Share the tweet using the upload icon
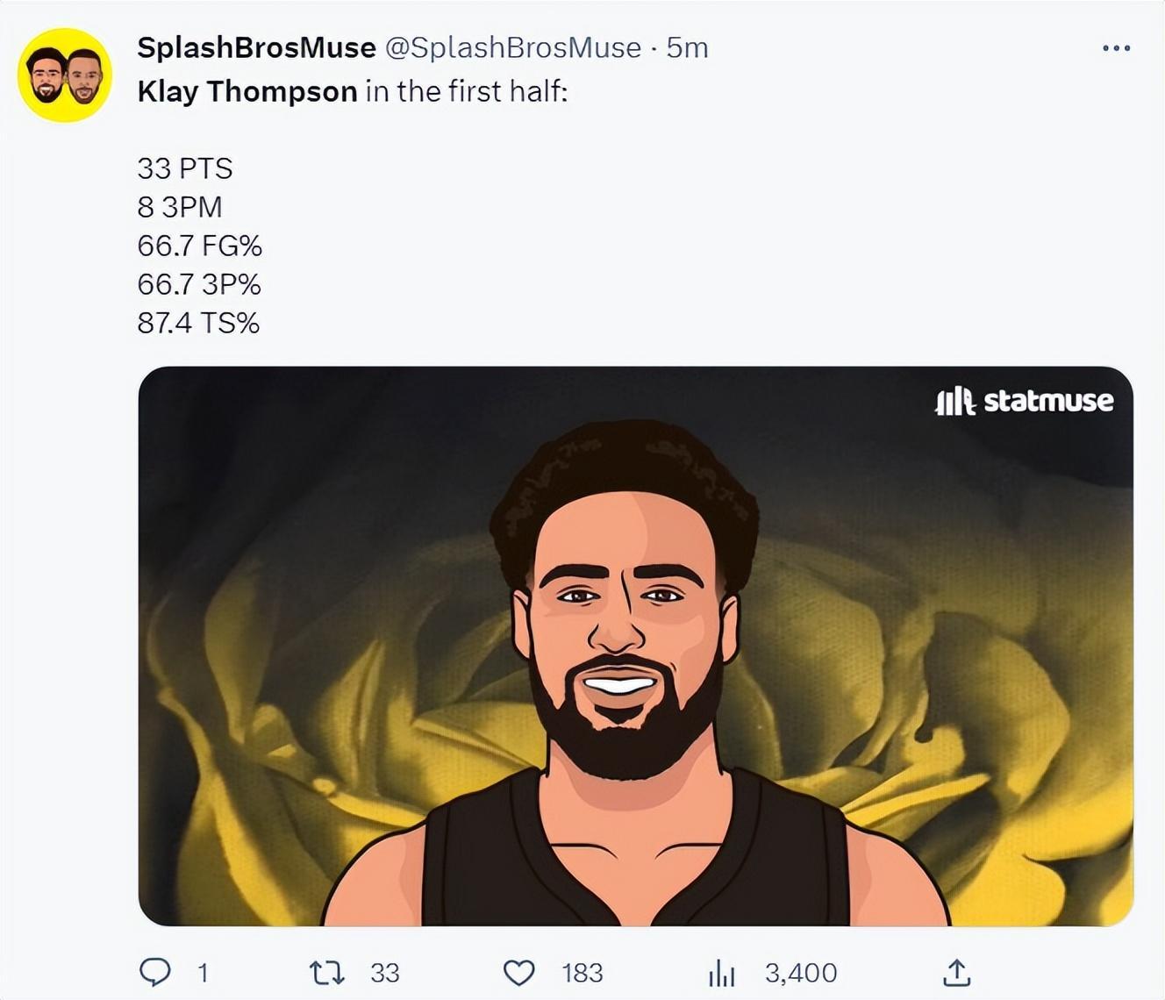This screenshot has height=1000, width=1165. (x=956, y=972)
